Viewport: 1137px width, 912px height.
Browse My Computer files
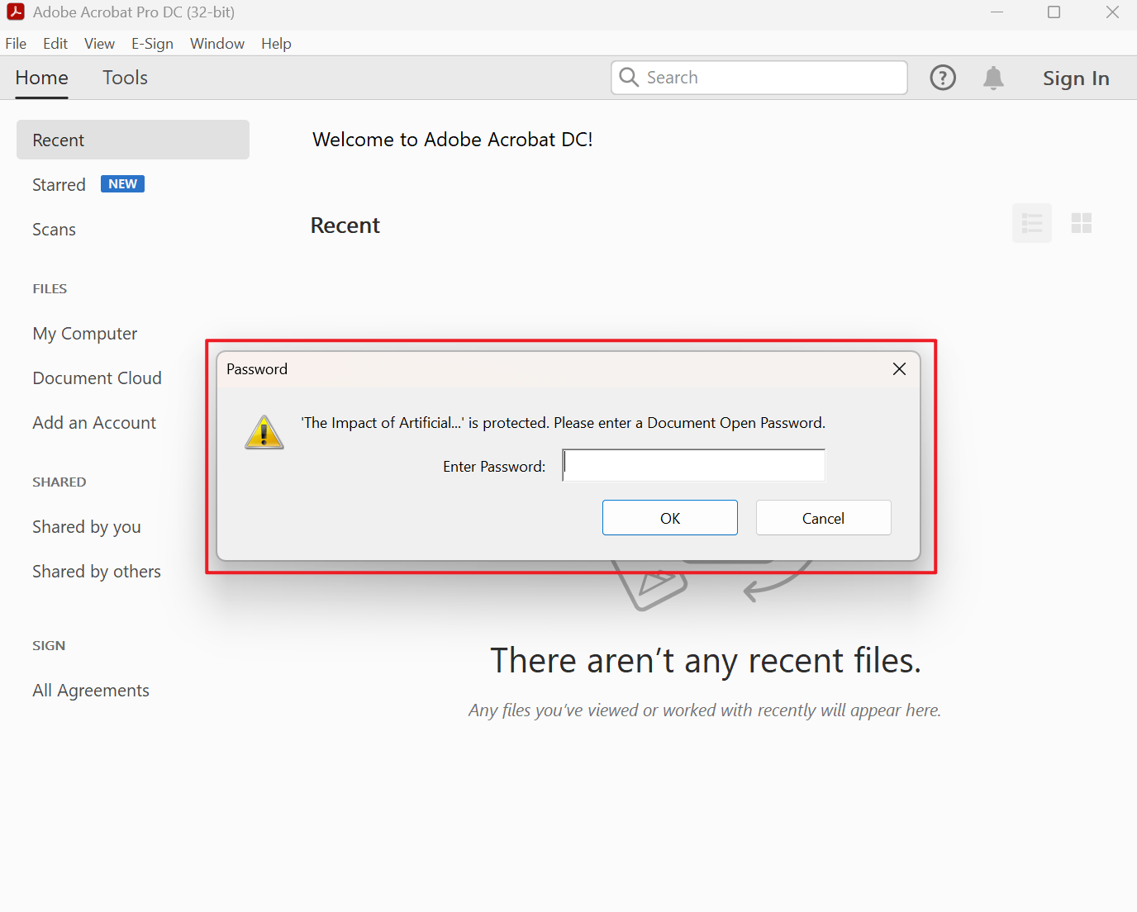(85, 334)
